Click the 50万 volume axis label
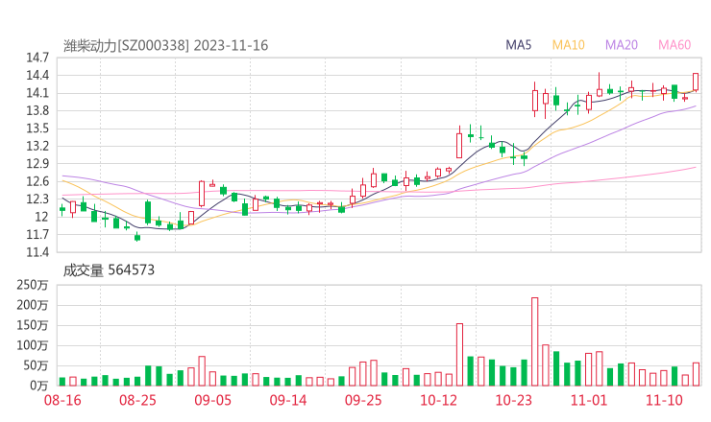 (36, 365)
